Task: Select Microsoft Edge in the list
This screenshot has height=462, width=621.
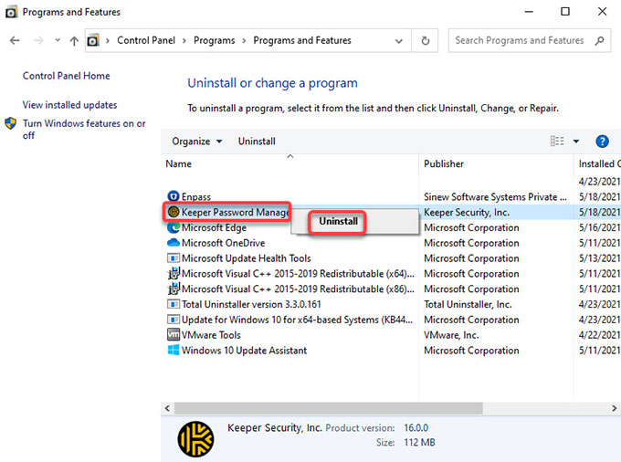Action: point(214,227)
